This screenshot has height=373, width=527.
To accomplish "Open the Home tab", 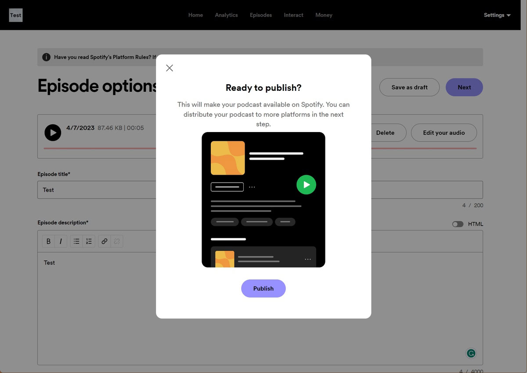I will click(x=195, y=15).
